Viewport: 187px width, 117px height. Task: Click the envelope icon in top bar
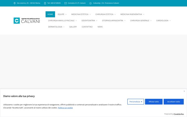tap(66, 3)
